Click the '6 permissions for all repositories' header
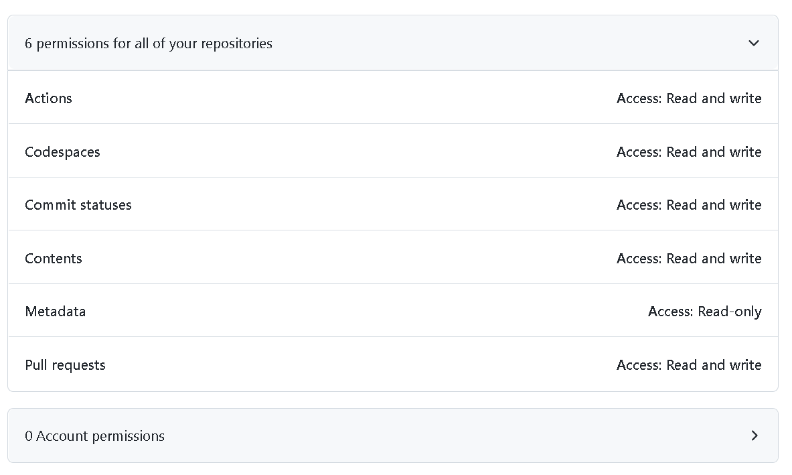This screenshot has width=792, height=475. (x=149, y=44)
